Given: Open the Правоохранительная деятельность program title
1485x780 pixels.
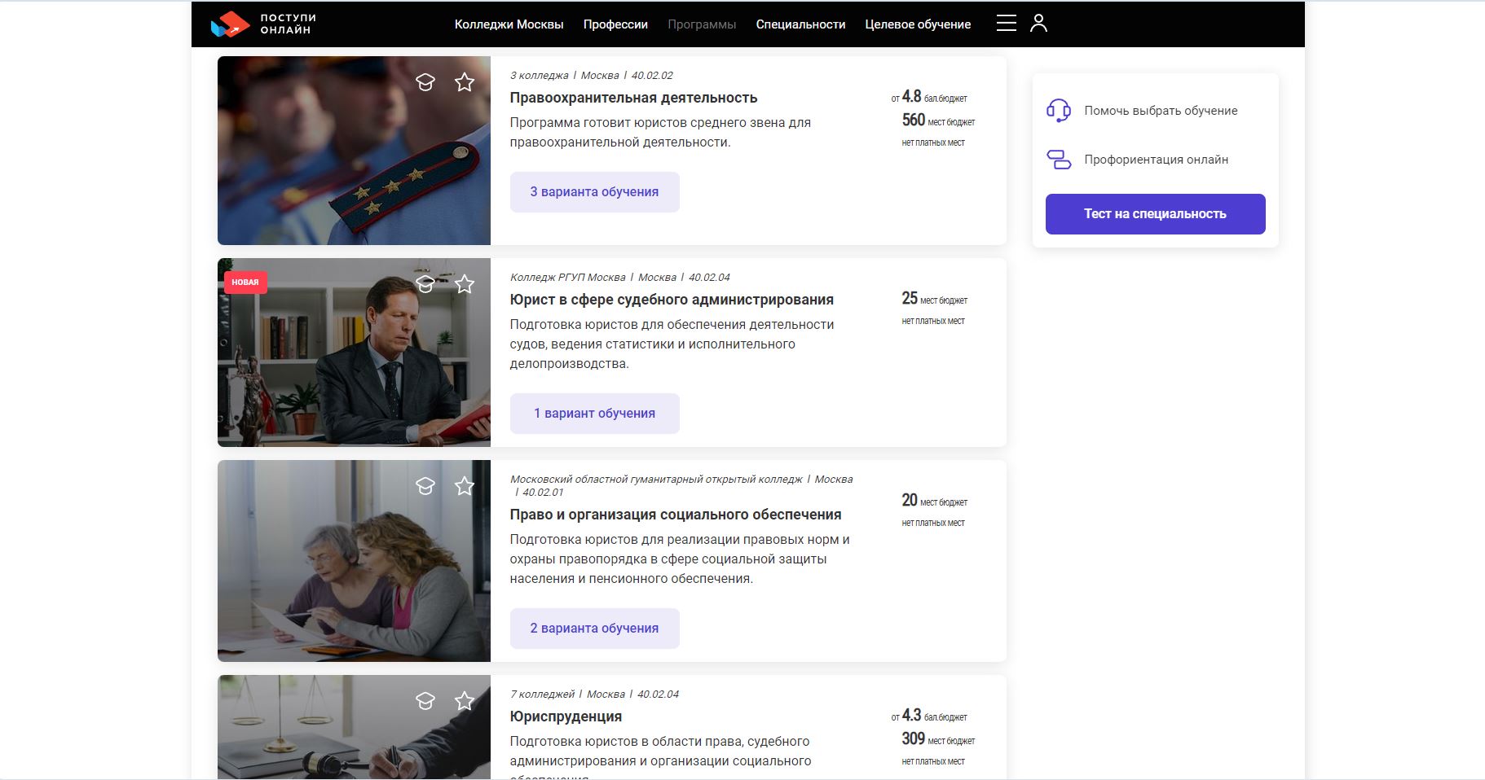Looking at the screenshot, I should pyautogui.click(x=633, y=98).
